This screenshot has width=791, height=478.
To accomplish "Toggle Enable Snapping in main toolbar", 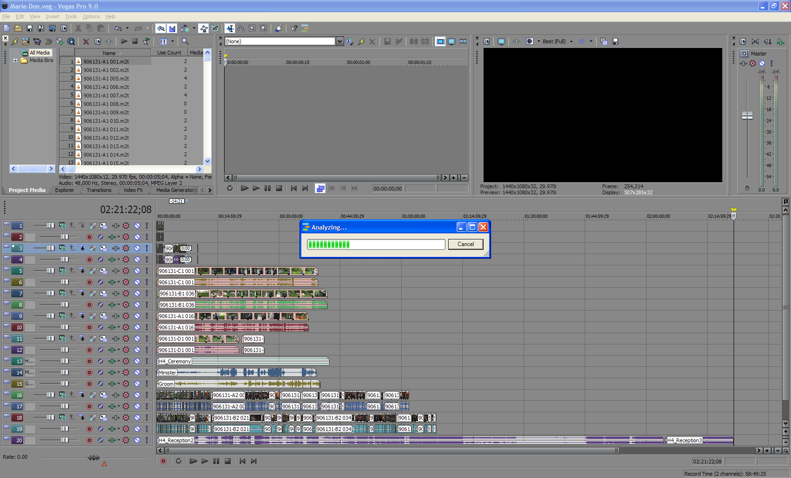I will [x=161, y=29].
